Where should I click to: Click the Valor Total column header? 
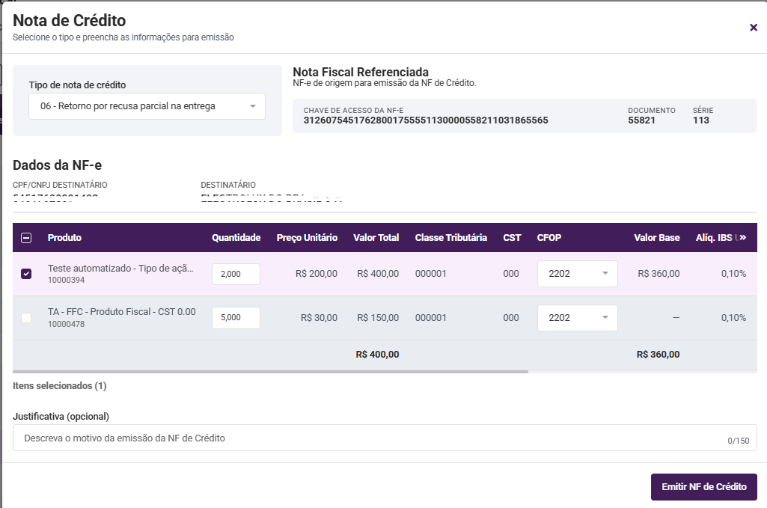point(376,238)
